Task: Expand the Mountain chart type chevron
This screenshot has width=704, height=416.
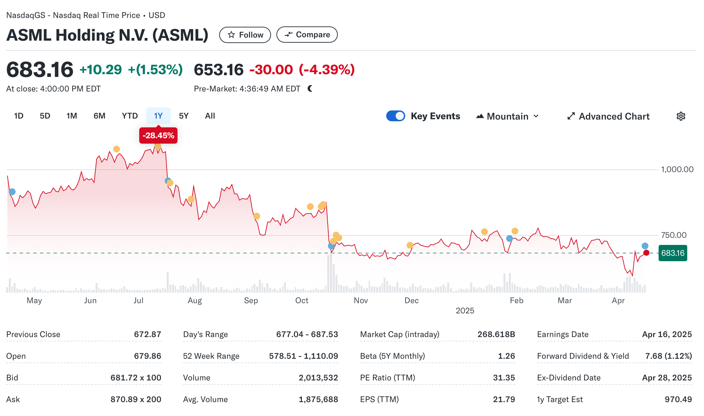Action: [536, 116]
